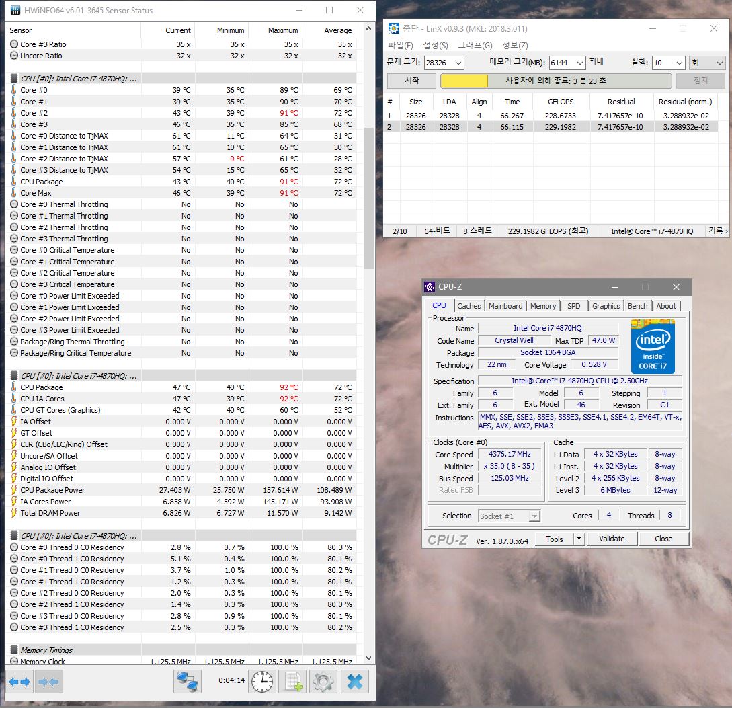The width and height of the screenshot is (732, 708).
Task: Reset HWiNFO timer with clock icon
Action: click(262, 682)
